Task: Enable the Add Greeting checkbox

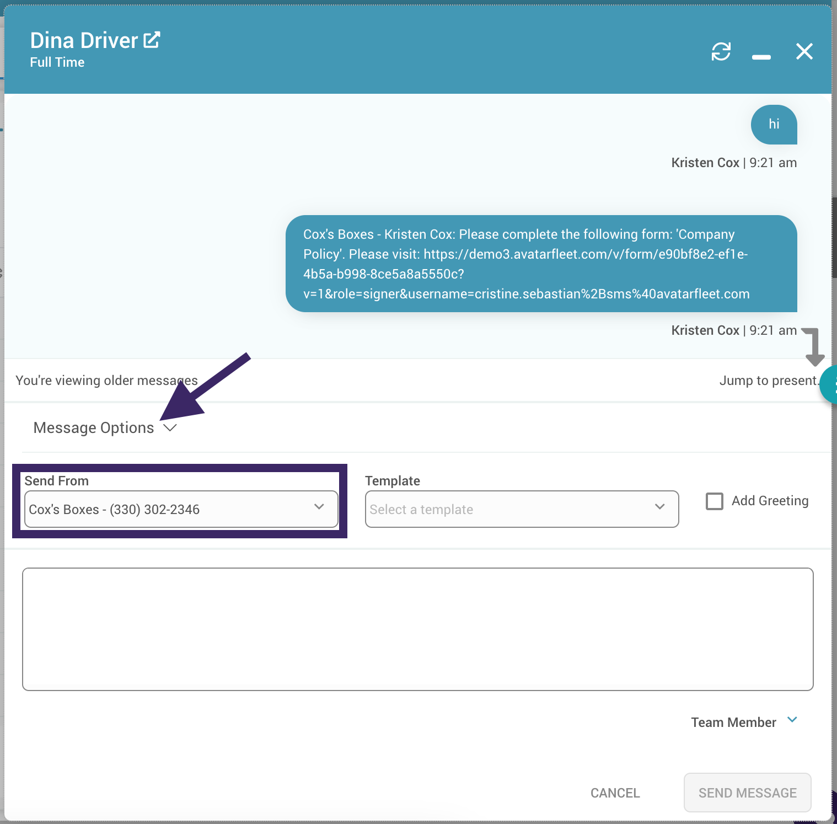Action: [x=715, y=501]
